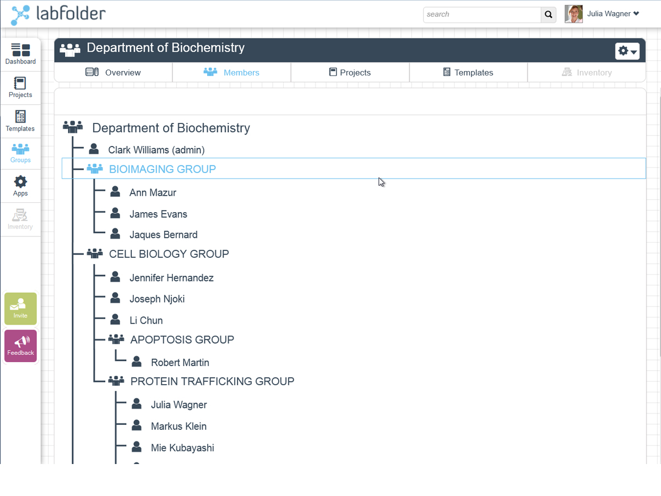Click the search magnifier button
Viewport: 661px width, 496px height.
(548, 14)
